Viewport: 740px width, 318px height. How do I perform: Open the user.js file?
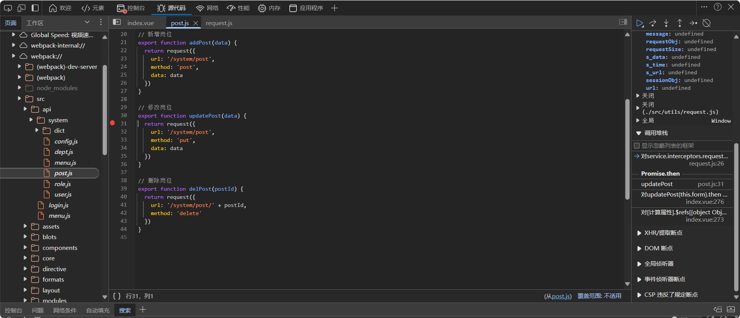click(x=63, y=194)
